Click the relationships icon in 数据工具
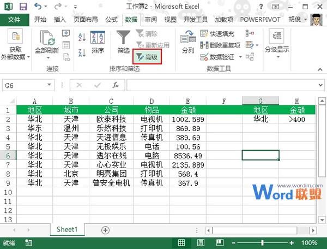Screen dimensions: 327x249 [x=250, y=57]
